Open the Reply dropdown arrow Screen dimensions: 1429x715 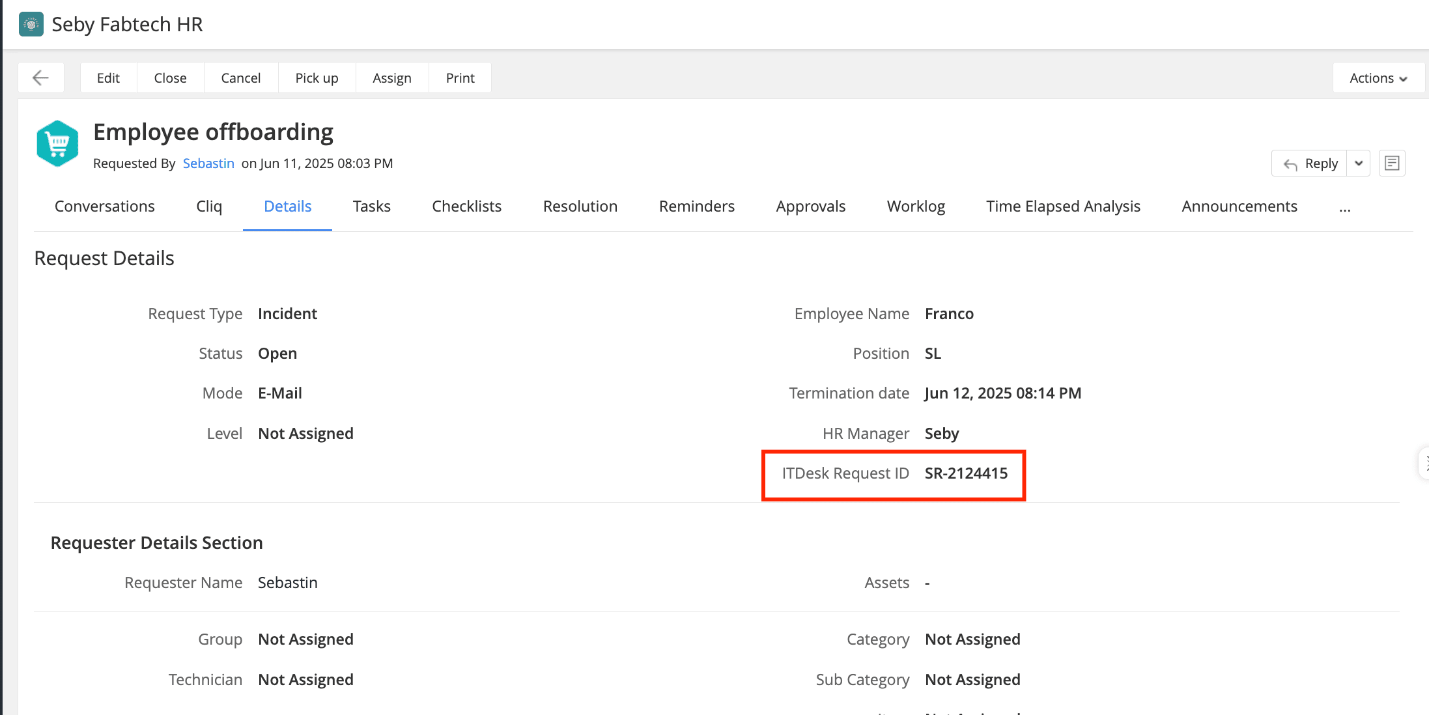coord(1359,163)
